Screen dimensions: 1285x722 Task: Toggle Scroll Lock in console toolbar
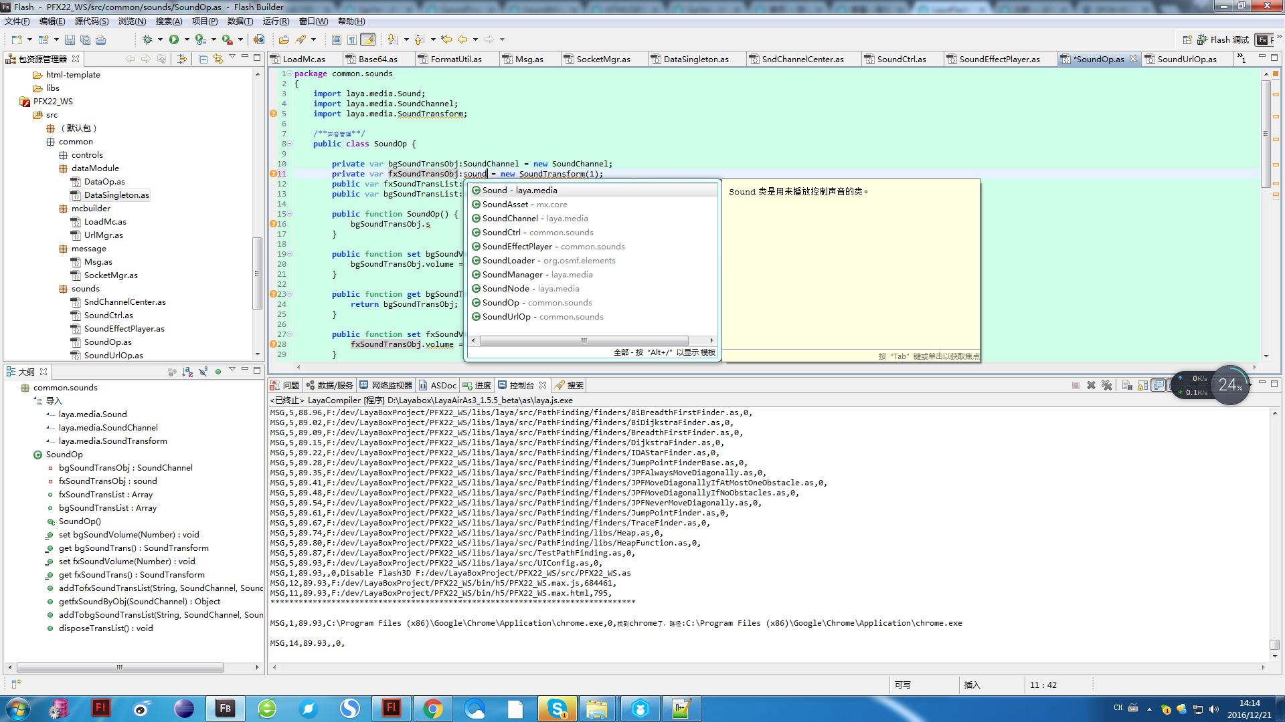(x=1142, y=386)
